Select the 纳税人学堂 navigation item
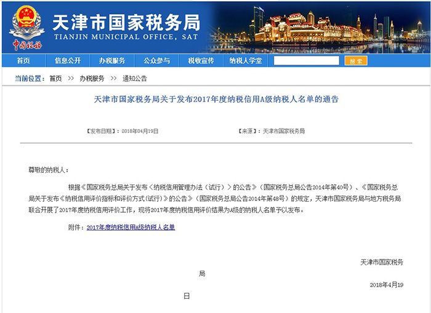 [245, 61]
